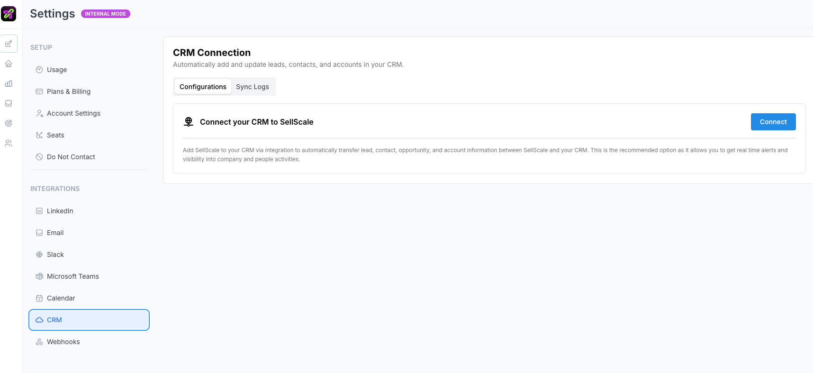Click the Email envelope icon

(39, 233)
